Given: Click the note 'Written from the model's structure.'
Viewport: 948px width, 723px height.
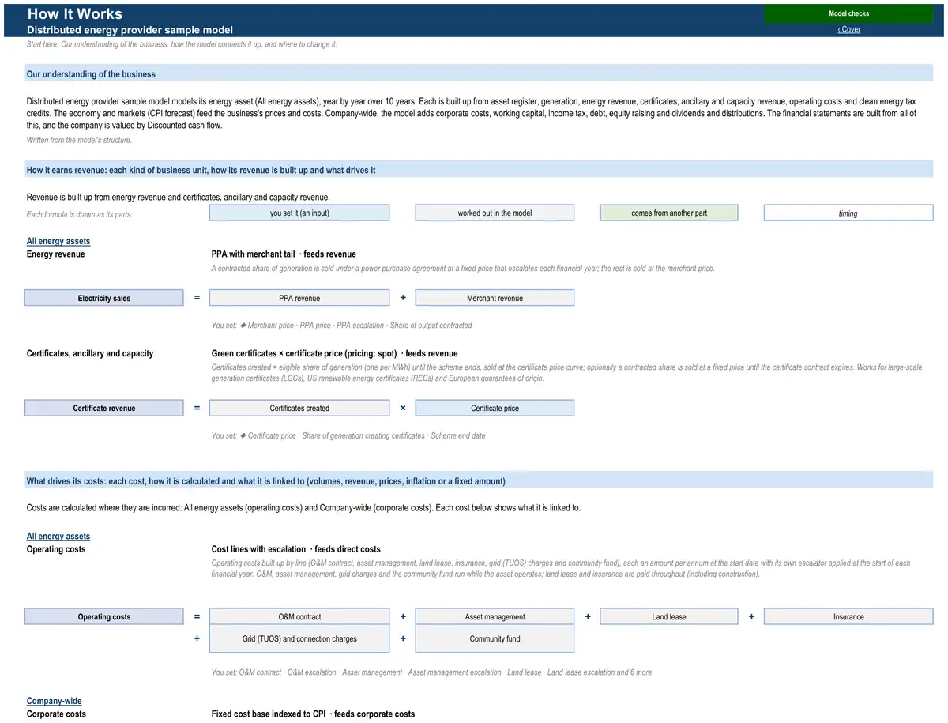Looking at the screenshot, I should click(79, 140).
